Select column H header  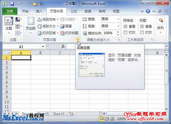coord(157,53)
